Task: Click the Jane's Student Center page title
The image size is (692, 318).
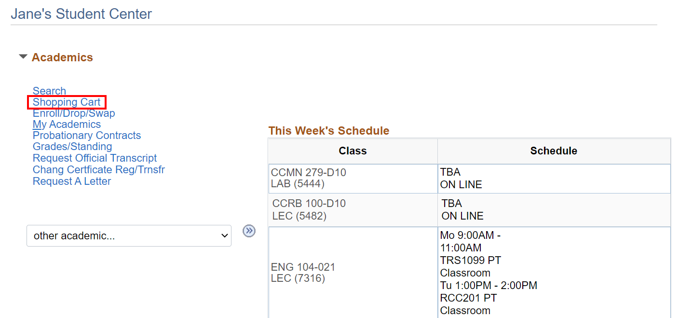Action: pyautogui.click(x=81, y=14)
